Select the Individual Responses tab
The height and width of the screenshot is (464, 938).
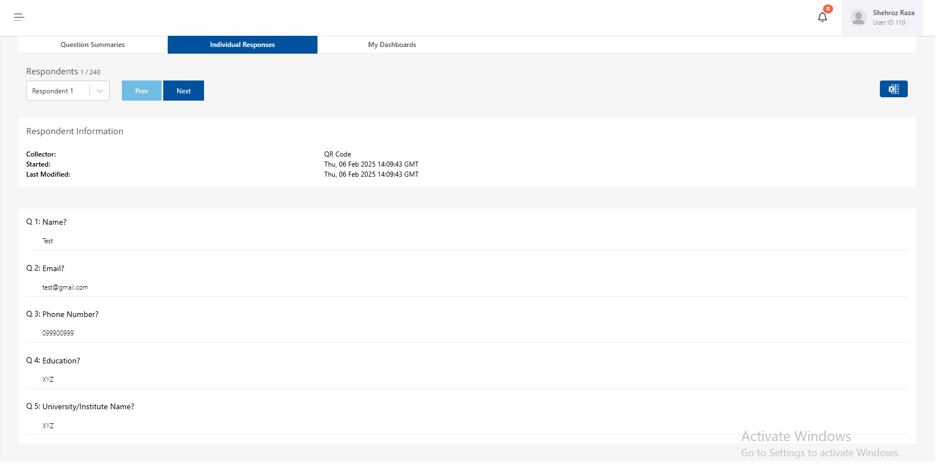pos(242,45)
